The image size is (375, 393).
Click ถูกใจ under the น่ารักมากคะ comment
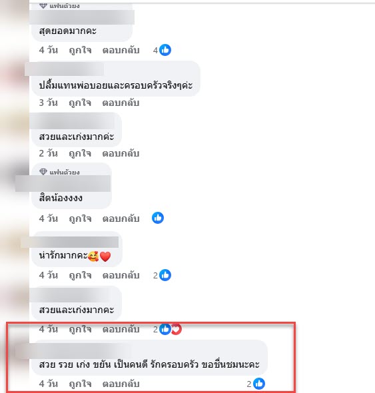[x=80, y=275]
